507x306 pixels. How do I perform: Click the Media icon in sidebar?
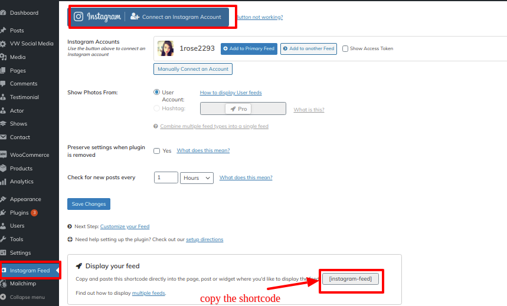pyautogui.click(x=4, y=57)
